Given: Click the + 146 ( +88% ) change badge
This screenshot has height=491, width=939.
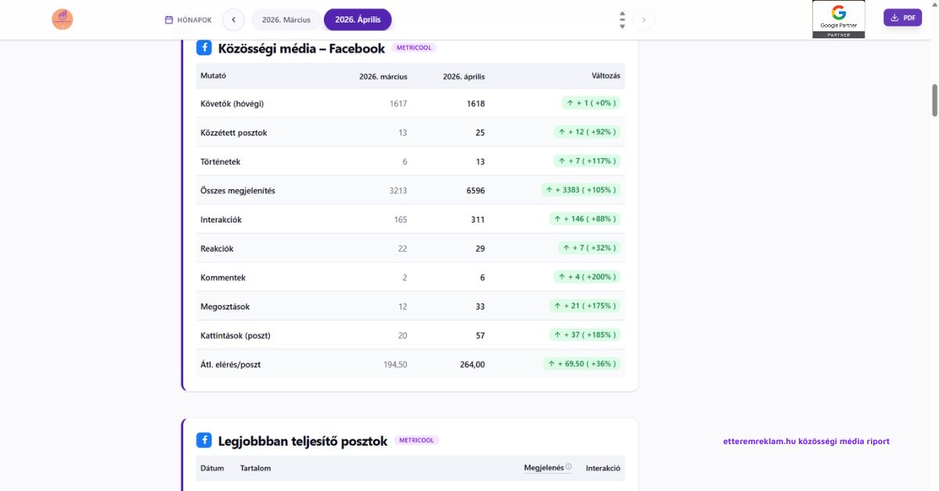Looking at the screenshot, I should (585, 219).
